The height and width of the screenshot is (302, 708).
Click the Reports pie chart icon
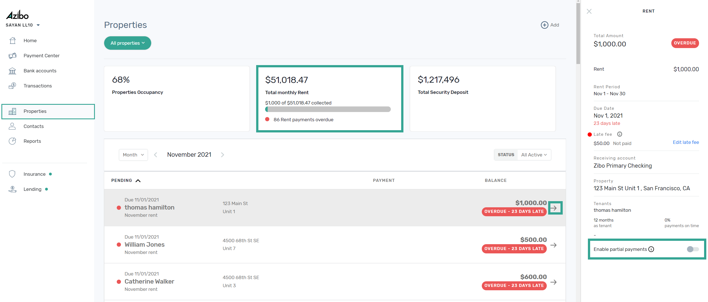coord(13,141)
